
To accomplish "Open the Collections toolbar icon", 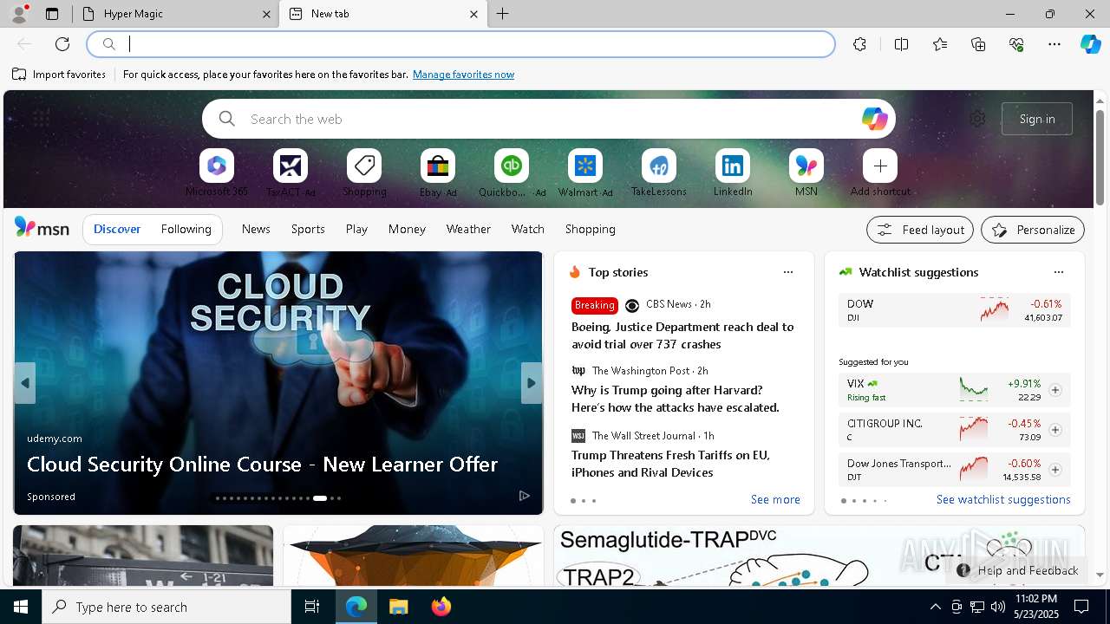I will click(978, 44).
